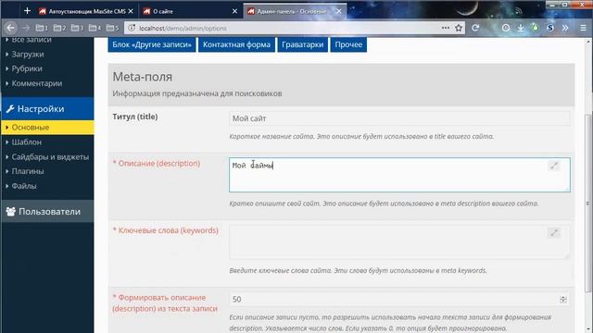
Task: Open 'Все записи' in sidebar
Action: tap(32, 40)
